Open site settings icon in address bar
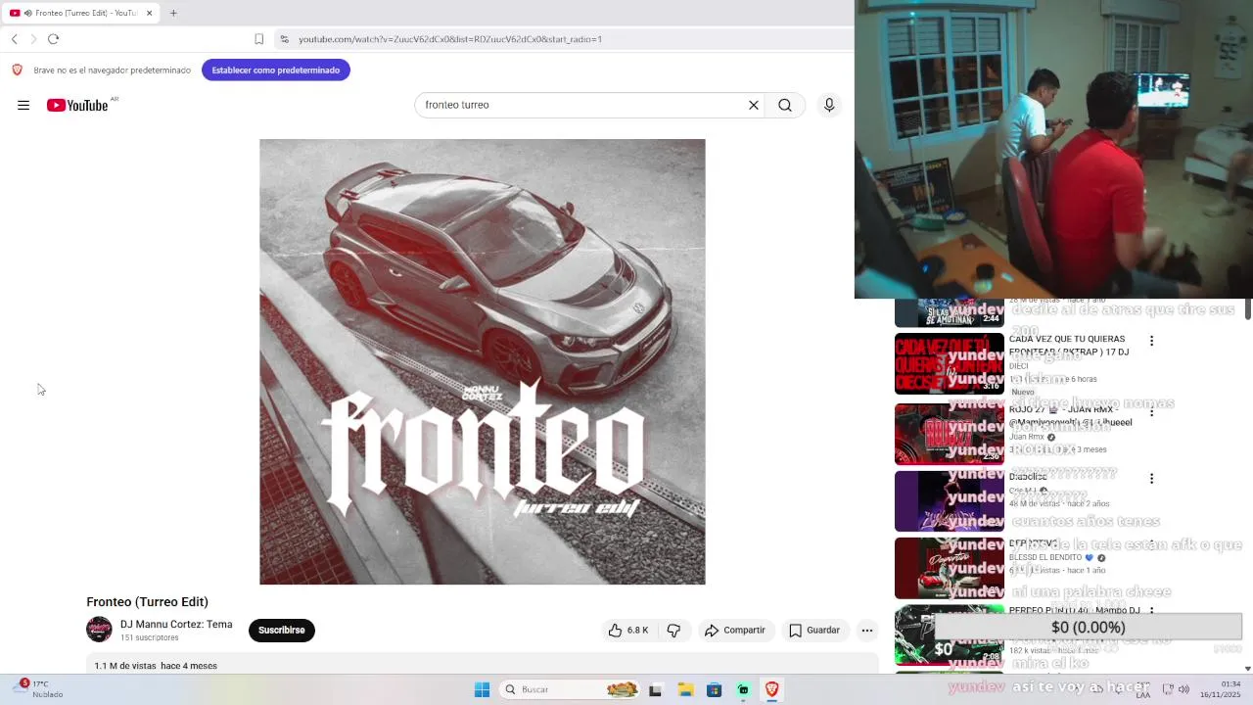The height and width of the screenshot is (705, 1253). click(285, 39)
